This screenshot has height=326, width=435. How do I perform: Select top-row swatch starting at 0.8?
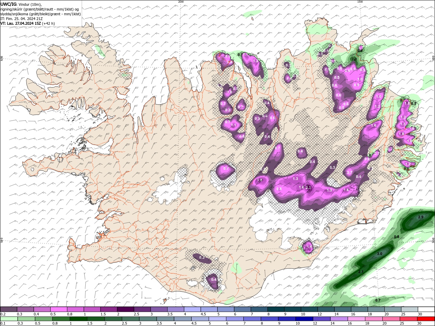tap(75, 309)
